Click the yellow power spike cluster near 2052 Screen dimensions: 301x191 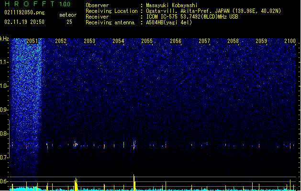coord(76,184)
